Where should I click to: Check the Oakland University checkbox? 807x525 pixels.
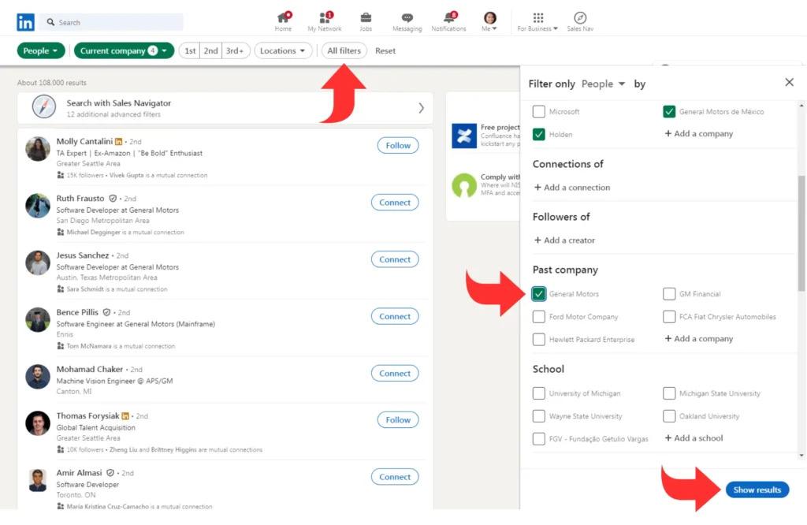tap(668, 416)
